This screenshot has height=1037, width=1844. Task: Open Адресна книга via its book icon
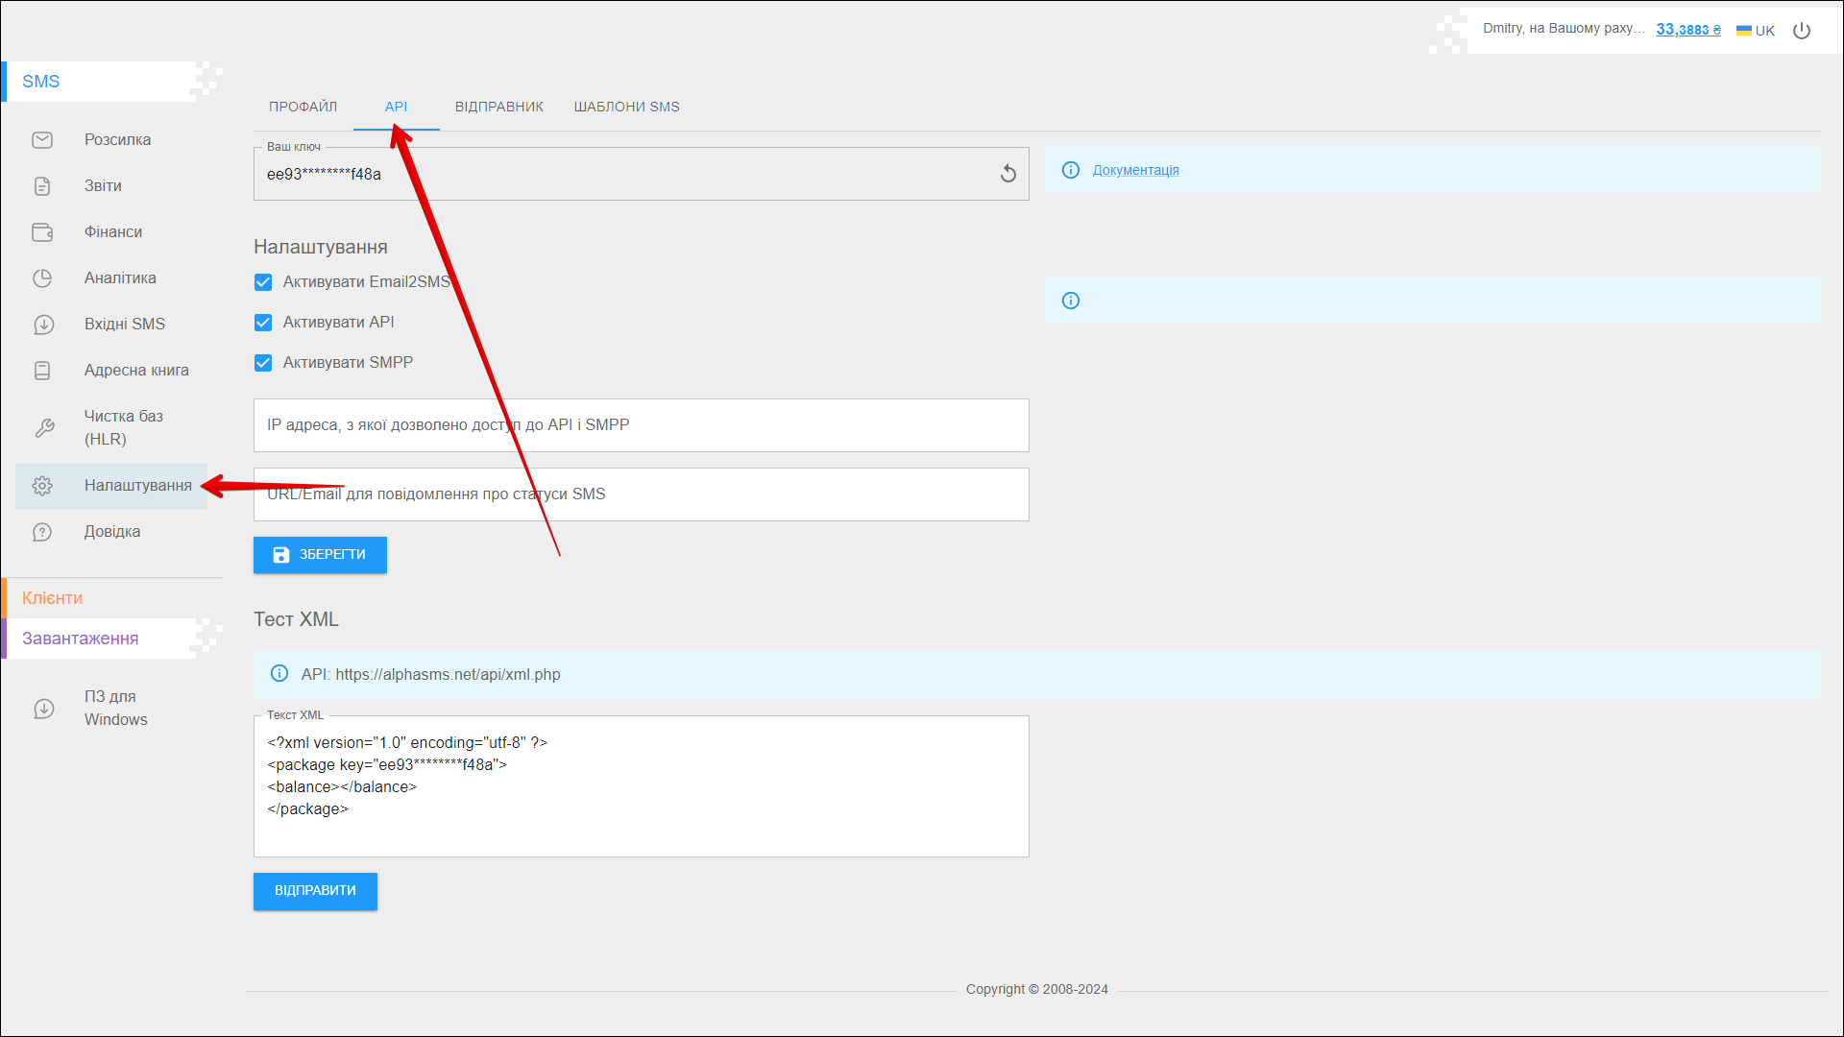[42, 371]
